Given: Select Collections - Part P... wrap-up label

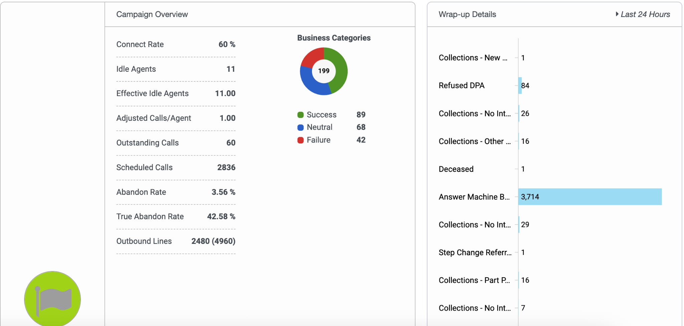Looking at the screenshot, I should [474, 280].
